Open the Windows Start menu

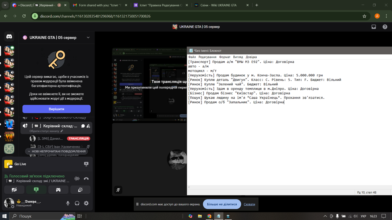click(x=5, y=216)
